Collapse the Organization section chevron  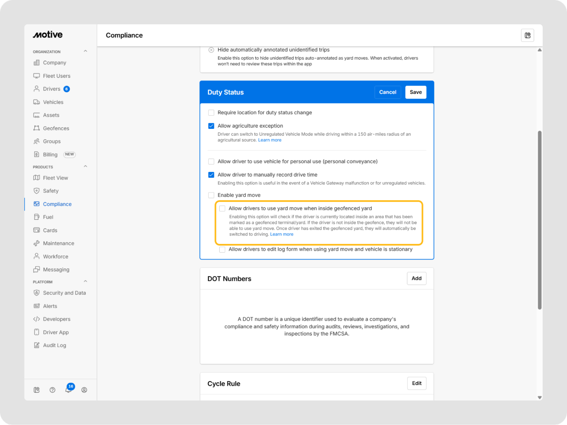pos(85,51)
